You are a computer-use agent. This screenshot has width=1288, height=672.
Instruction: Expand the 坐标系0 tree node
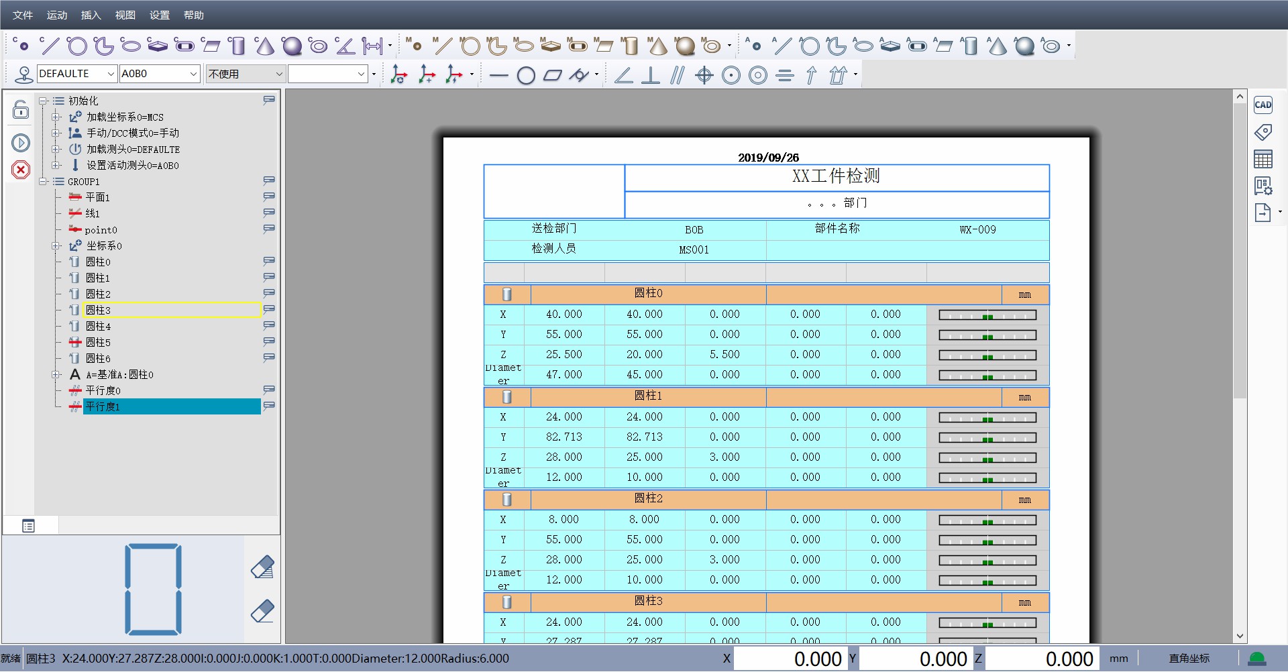[x=56, y=245]
